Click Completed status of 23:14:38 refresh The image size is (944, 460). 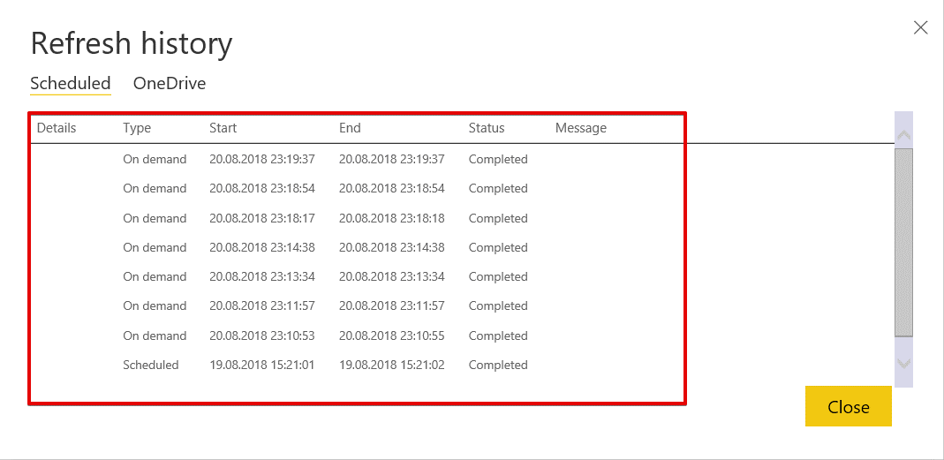[x=498, y=247]
